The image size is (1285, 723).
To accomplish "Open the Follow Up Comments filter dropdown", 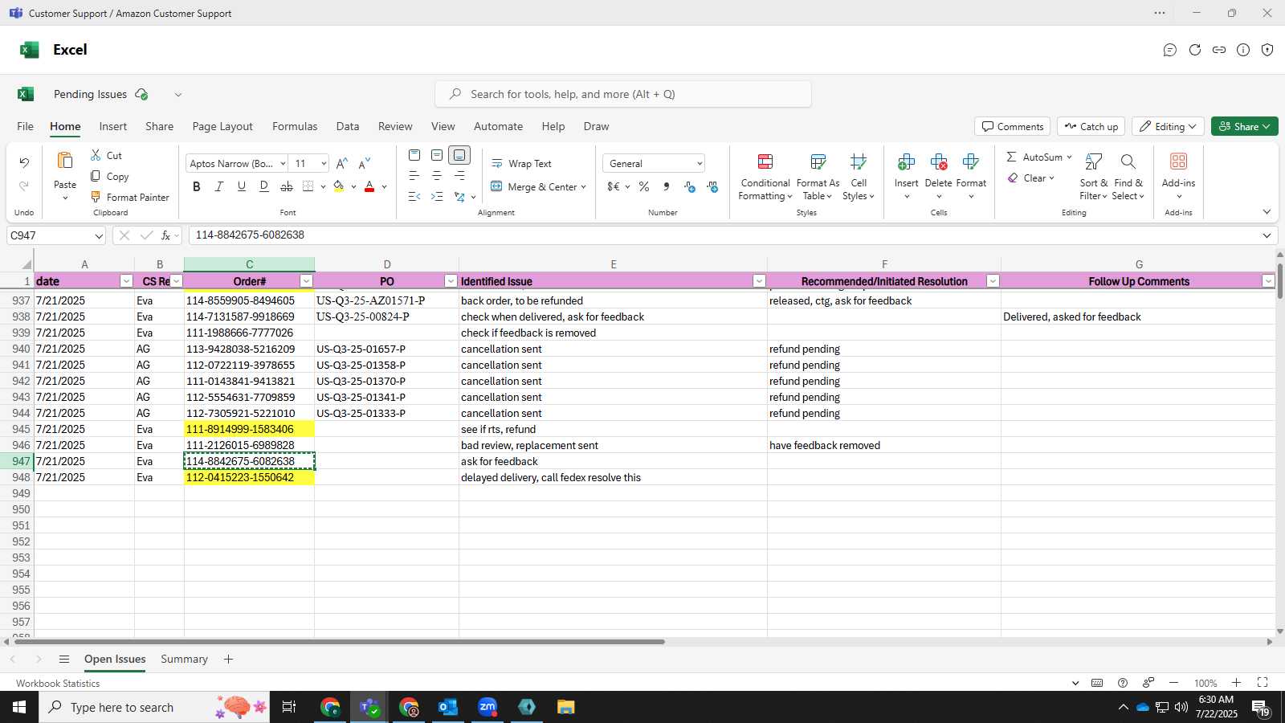I will pos(1268,281).
